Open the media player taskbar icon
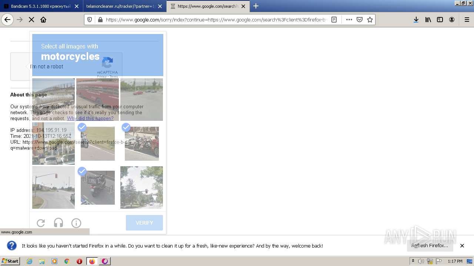Screen dimensions: 474x266 point(54,261)
